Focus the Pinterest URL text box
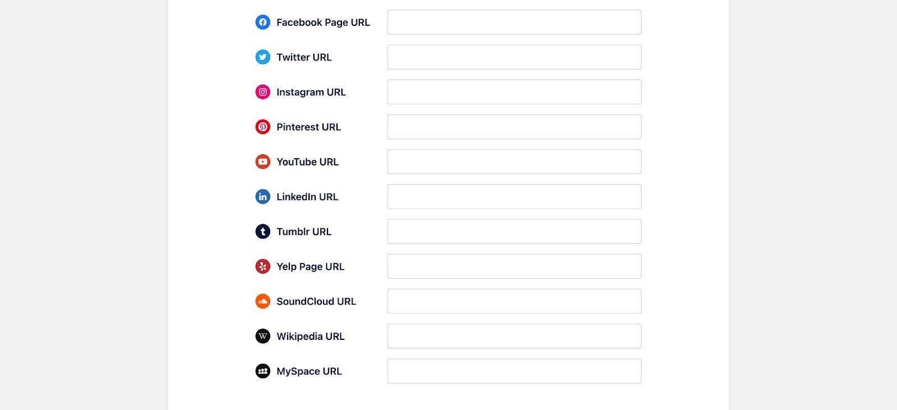Screen dimensions: 897x410 point(514,127)
